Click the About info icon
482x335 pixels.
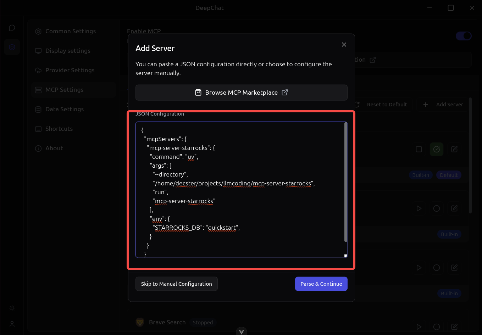click(38, 149)
